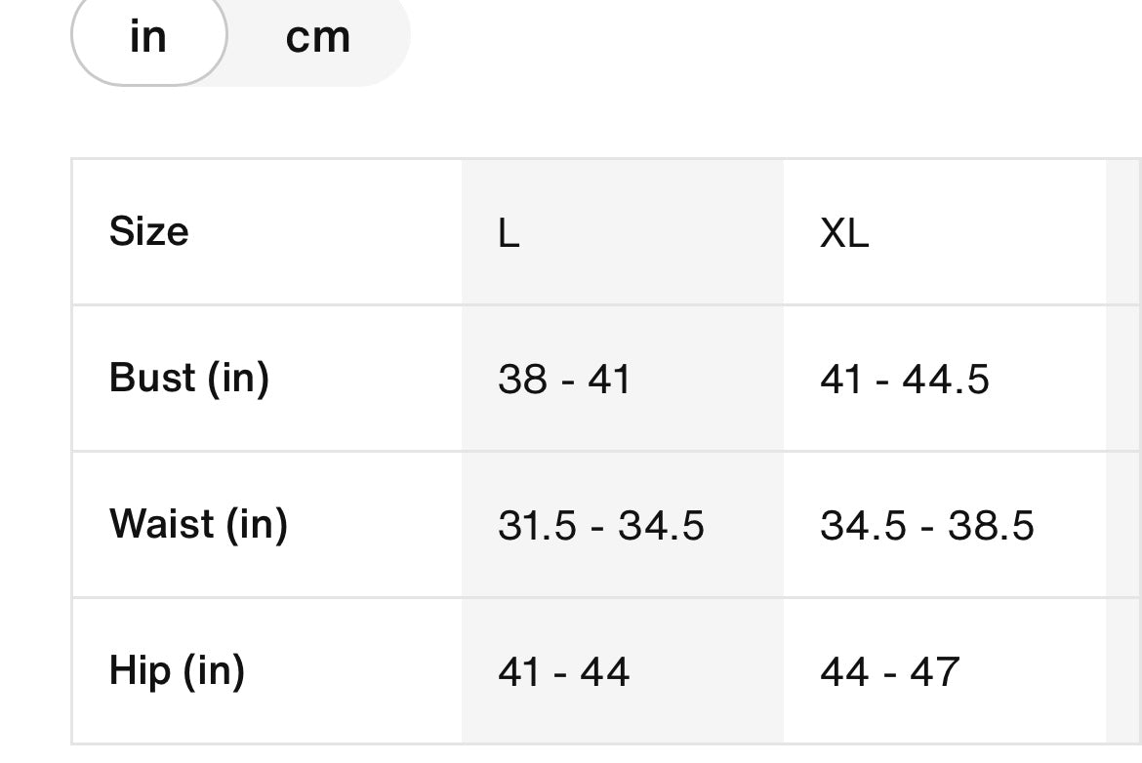The image size is (1142, 763).
Task: Click the cut-off hip cell right of XL
Action: [1123, 671]
